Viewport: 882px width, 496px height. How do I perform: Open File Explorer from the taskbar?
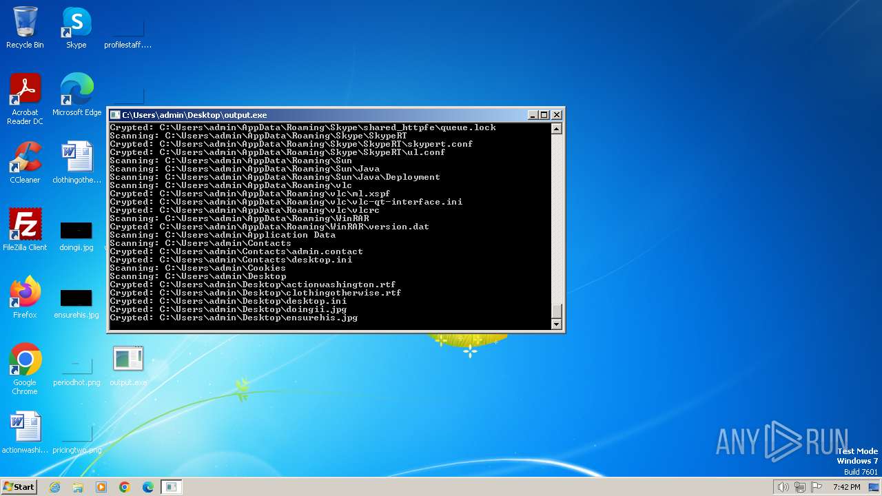tap(78, 487)
